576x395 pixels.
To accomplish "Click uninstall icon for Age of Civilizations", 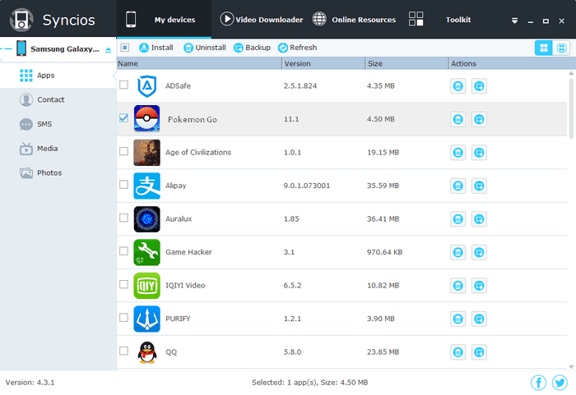I will 458,153.
